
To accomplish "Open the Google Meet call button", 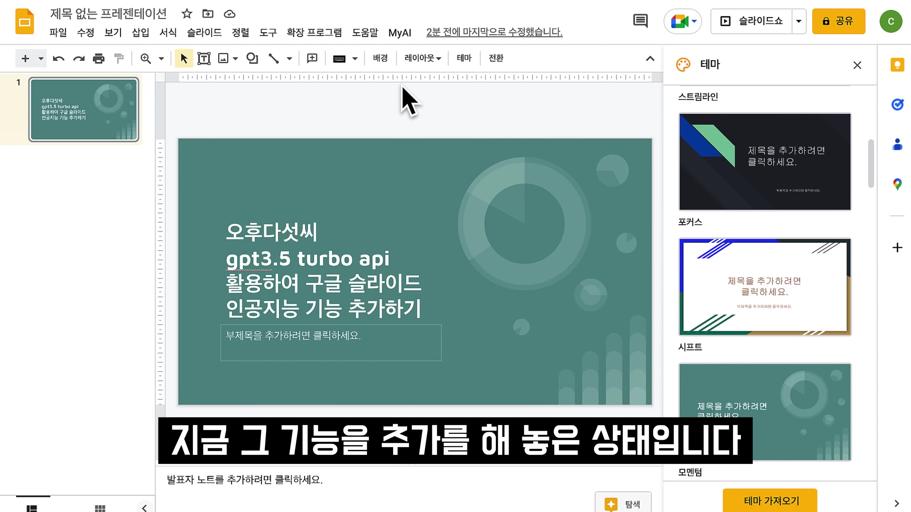I will click(683, 21).
